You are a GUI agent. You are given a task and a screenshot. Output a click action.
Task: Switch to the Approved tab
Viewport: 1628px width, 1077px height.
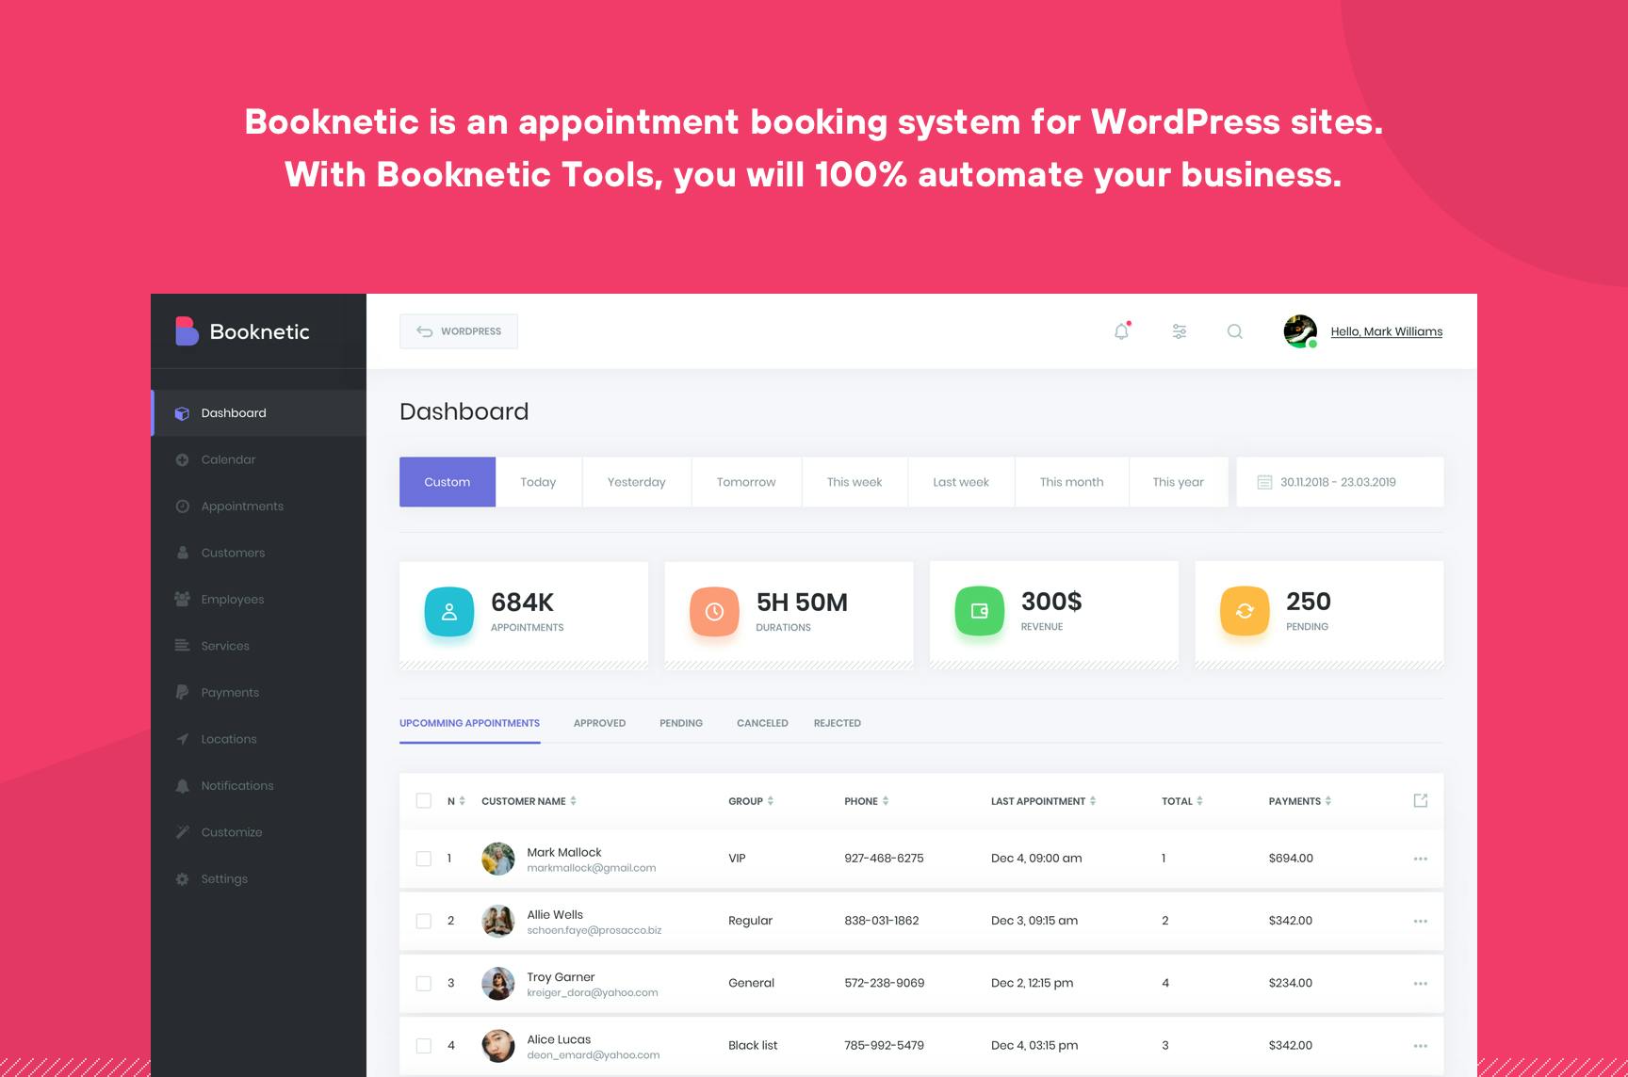click(599, 723)
